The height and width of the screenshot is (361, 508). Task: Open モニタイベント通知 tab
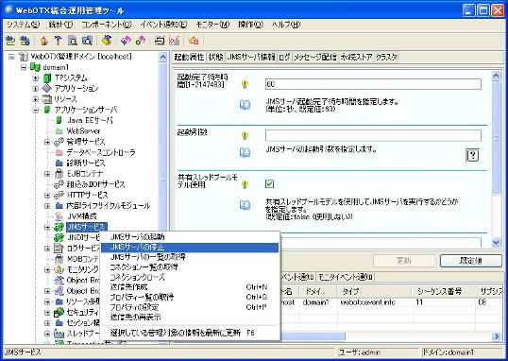click(345, 277)
